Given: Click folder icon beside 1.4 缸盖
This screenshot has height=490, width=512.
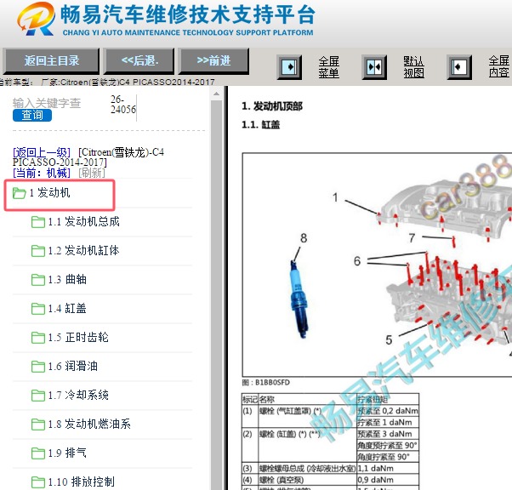Looking at the screenshot, I should [38, 309].
